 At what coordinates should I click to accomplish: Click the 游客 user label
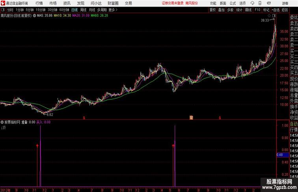click(x=285, y=3)
